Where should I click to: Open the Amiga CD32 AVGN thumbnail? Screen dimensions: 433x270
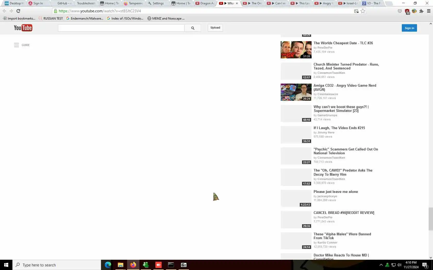[x=296, y=92]
